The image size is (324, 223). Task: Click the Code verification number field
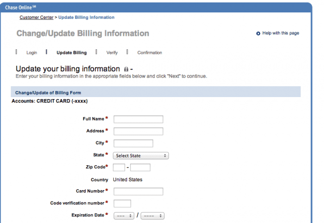[122, 204]
